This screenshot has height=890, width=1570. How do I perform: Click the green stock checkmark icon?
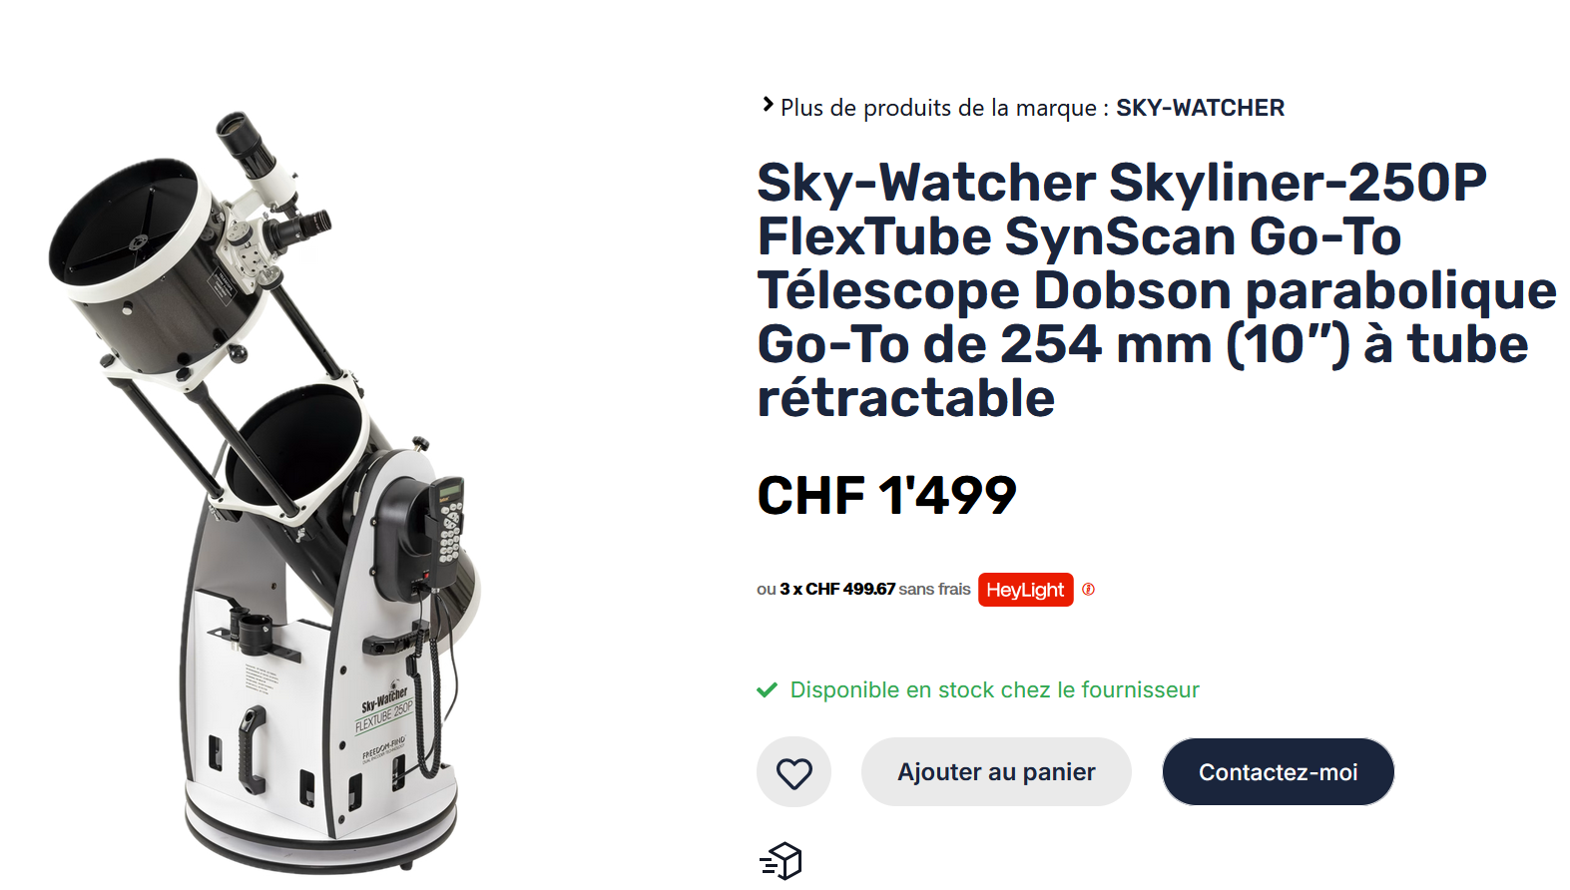[x=767, y=690]
